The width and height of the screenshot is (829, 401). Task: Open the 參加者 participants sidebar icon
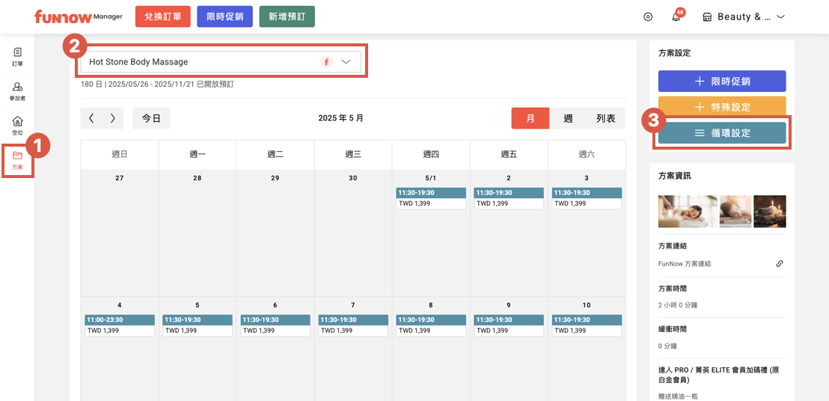tap(17, 91)
